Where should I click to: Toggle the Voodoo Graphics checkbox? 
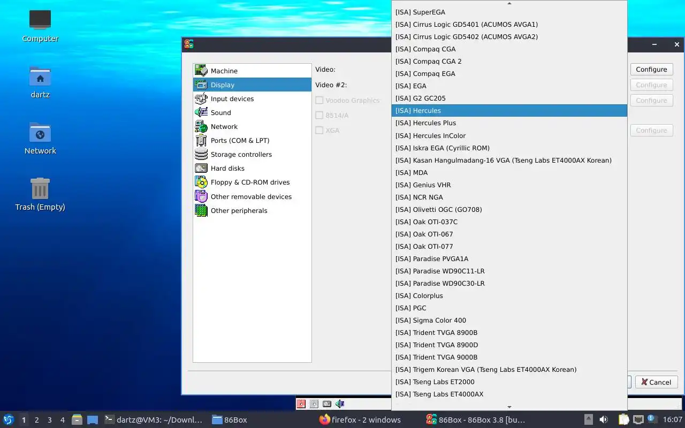319,100
